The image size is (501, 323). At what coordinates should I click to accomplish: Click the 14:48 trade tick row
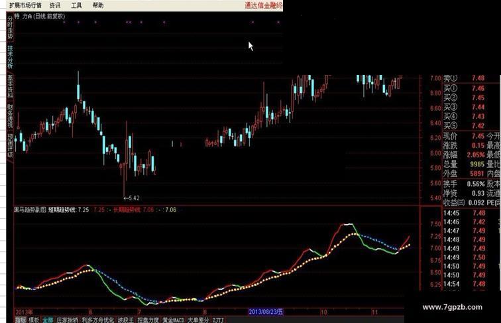pyautogui.click(x=465, y=239)
